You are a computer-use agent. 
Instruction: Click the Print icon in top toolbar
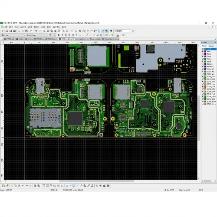(14, 31)
